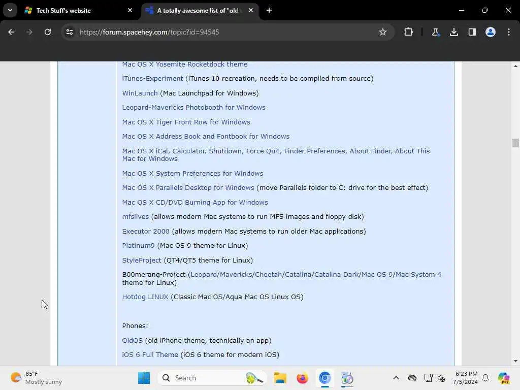Open the Chrome three-dot menu

(x=509, y=32)
